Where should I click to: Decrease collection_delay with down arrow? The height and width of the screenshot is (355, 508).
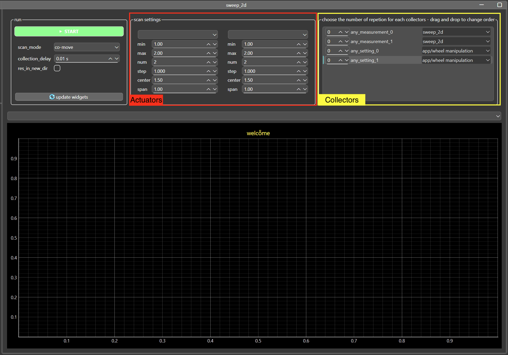point(117,59)
